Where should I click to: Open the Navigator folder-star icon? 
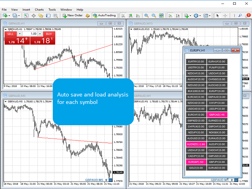pos(41,16)
